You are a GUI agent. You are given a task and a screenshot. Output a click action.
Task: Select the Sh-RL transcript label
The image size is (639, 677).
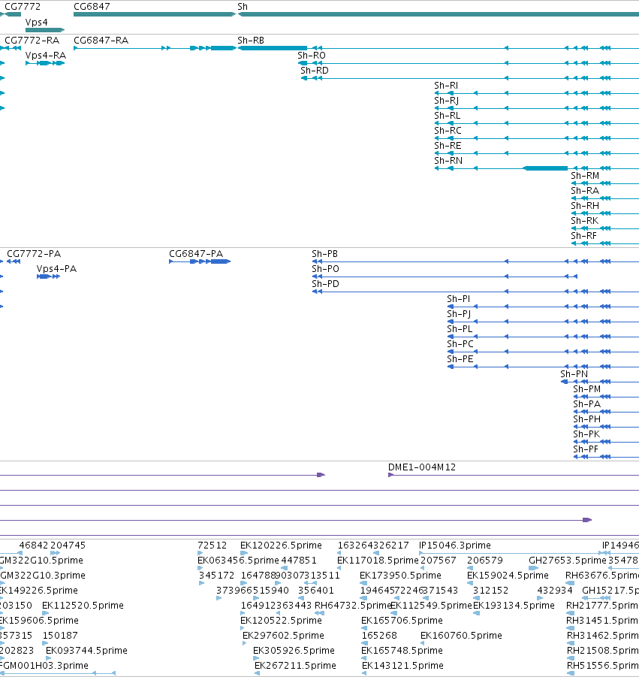[448, 116]
